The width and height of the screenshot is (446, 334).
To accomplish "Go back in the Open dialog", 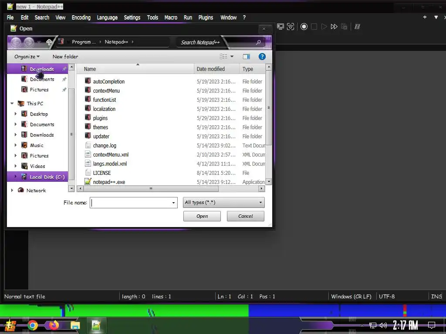I will click(16, 42).
